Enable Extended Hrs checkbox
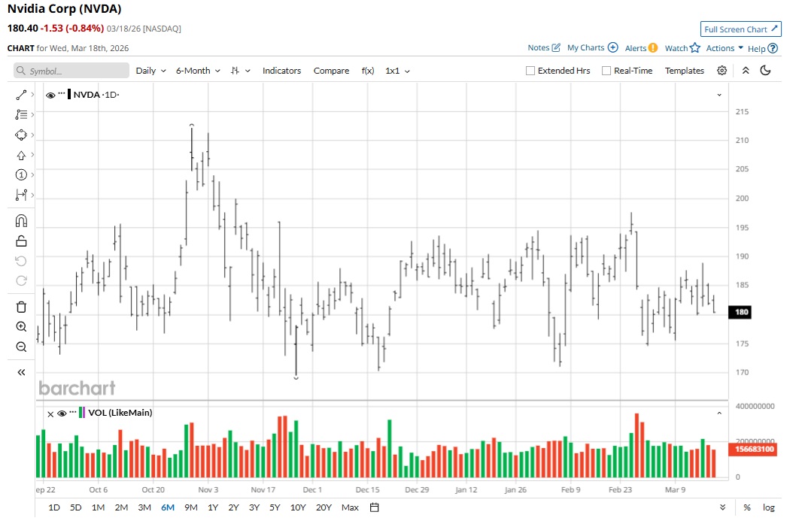 pos(530,71)
